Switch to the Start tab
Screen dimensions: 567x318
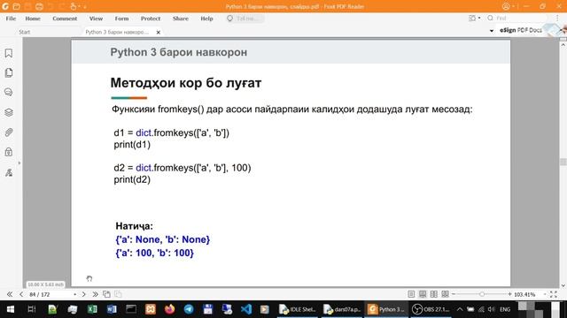[25, 32]
